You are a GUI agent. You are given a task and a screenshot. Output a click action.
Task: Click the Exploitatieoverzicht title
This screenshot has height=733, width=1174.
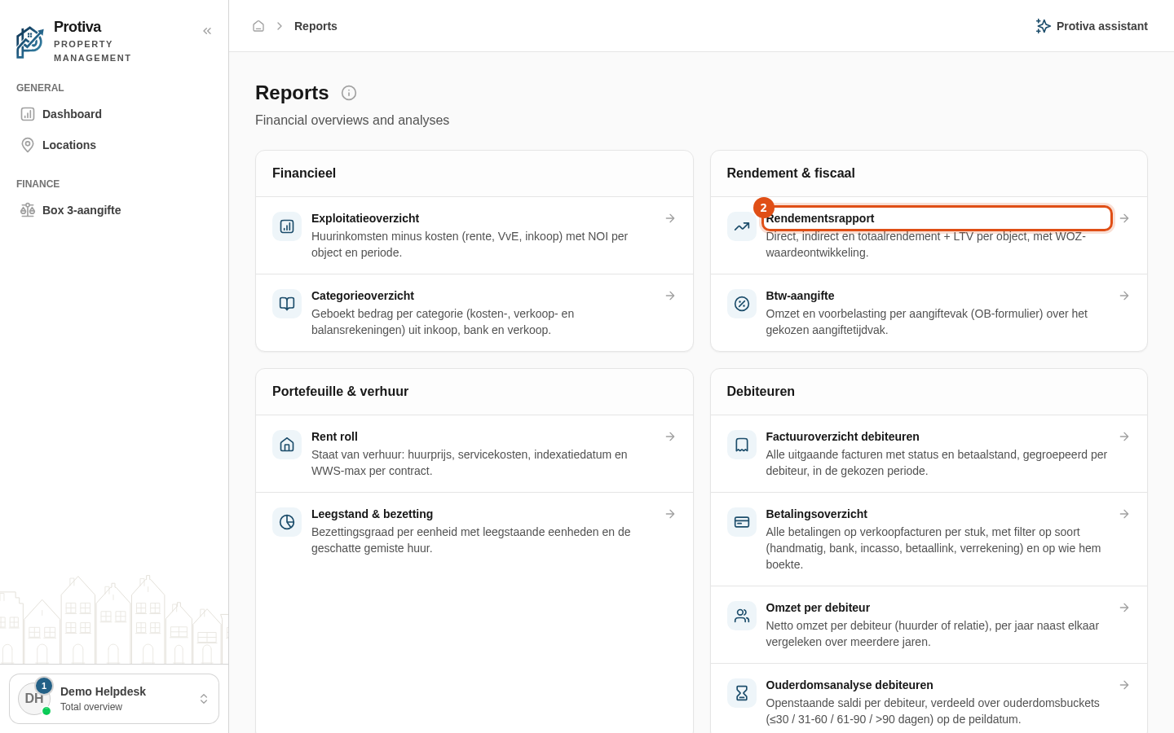tap(365, 218)
